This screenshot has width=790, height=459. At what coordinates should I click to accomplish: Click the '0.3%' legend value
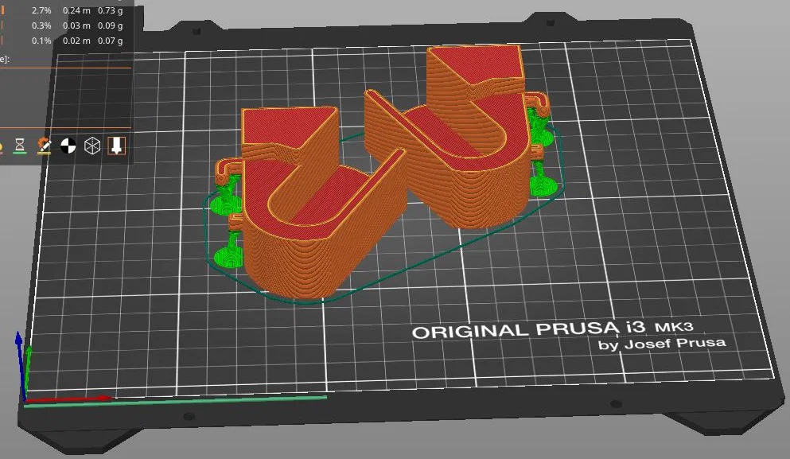tap(41, 25)
